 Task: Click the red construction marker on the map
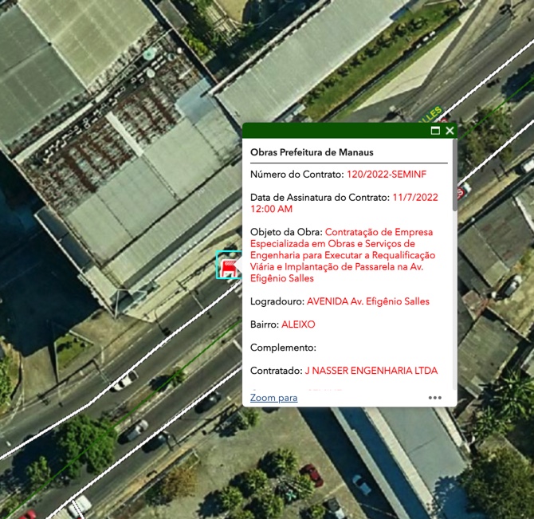228,266
